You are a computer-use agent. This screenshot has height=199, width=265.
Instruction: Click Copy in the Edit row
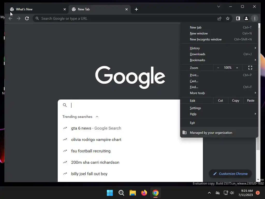(x=235, y=101)
